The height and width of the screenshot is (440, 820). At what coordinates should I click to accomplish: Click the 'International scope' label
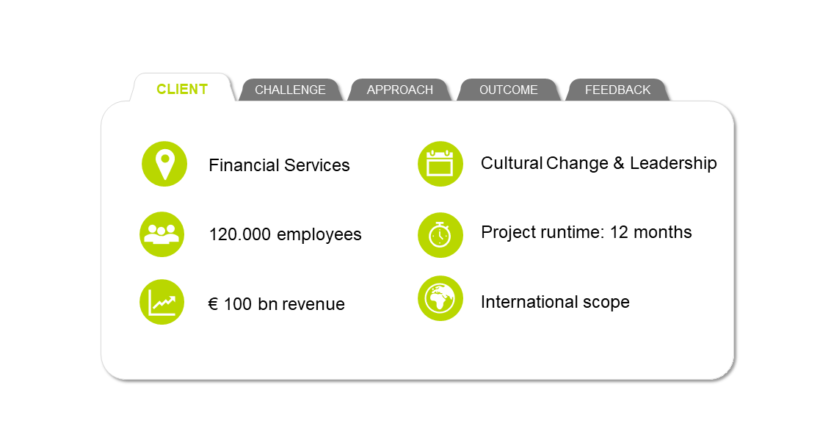[x=555, y=302]
